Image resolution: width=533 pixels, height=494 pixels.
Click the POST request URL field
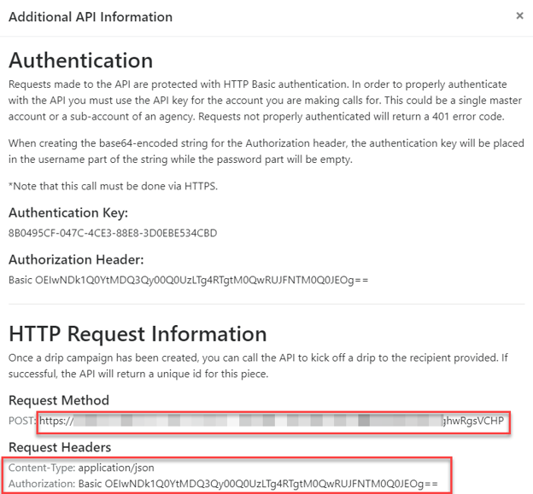(273, 422)
